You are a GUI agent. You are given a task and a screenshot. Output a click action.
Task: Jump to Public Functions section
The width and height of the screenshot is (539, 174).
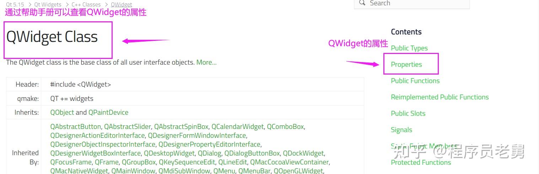[415, 81]
